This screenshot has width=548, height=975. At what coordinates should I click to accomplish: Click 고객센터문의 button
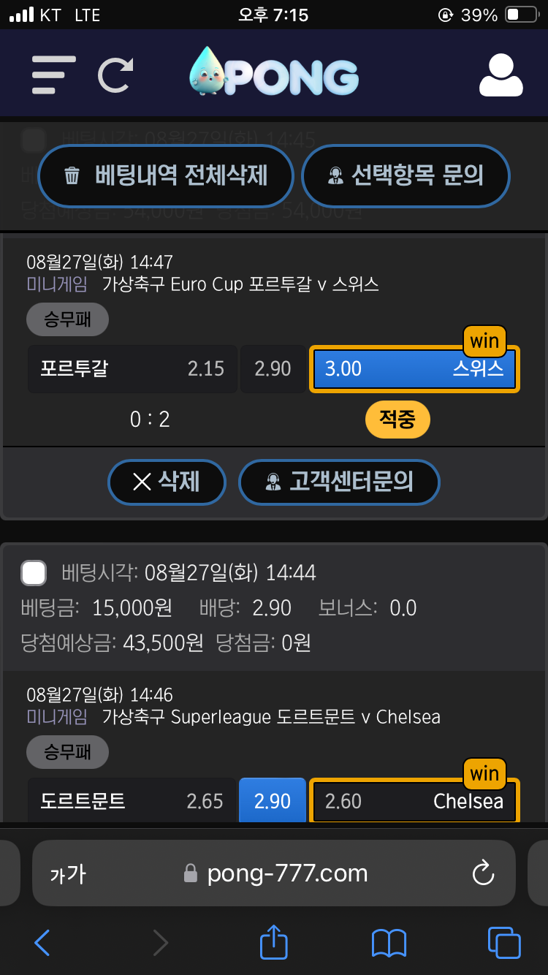[x=339, y=482]
